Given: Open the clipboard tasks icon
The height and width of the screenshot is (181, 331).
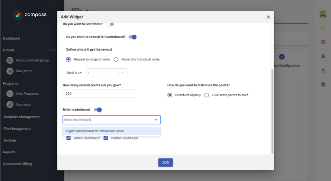Looking at the screenshot, I should [323, 84].
